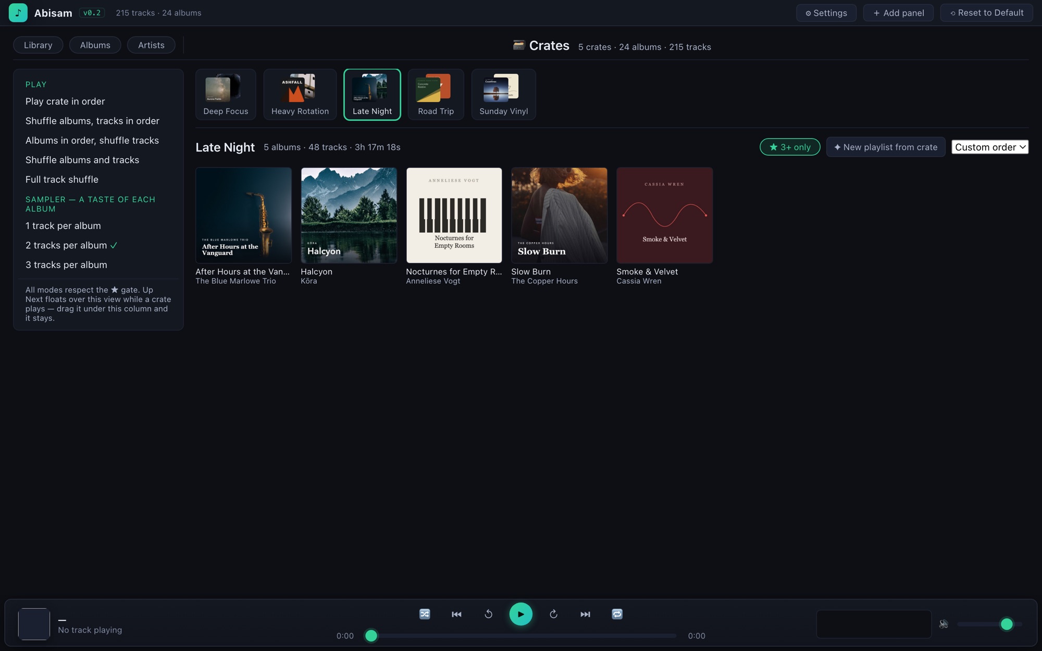Add a new panel
Viewport: 1042px width, 651px height.
tap(898, 13)
